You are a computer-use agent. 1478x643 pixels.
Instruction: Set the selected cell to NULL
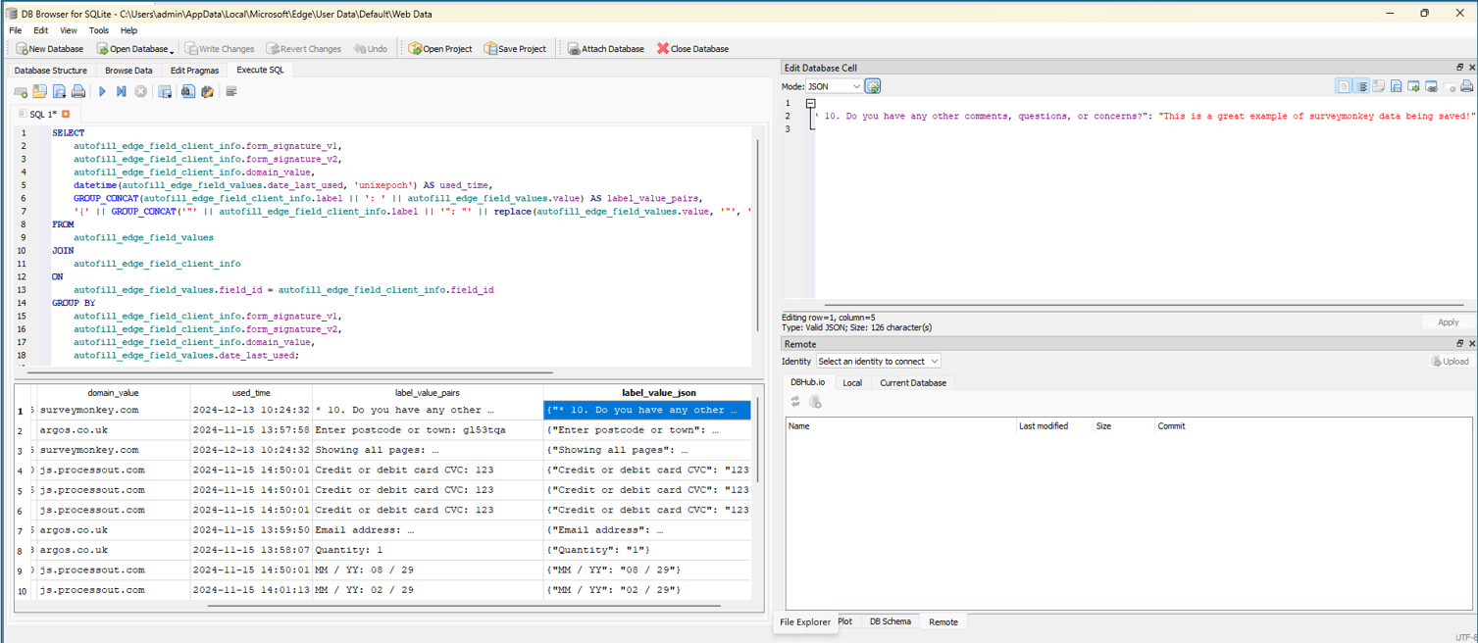(x=1449, y=86)
